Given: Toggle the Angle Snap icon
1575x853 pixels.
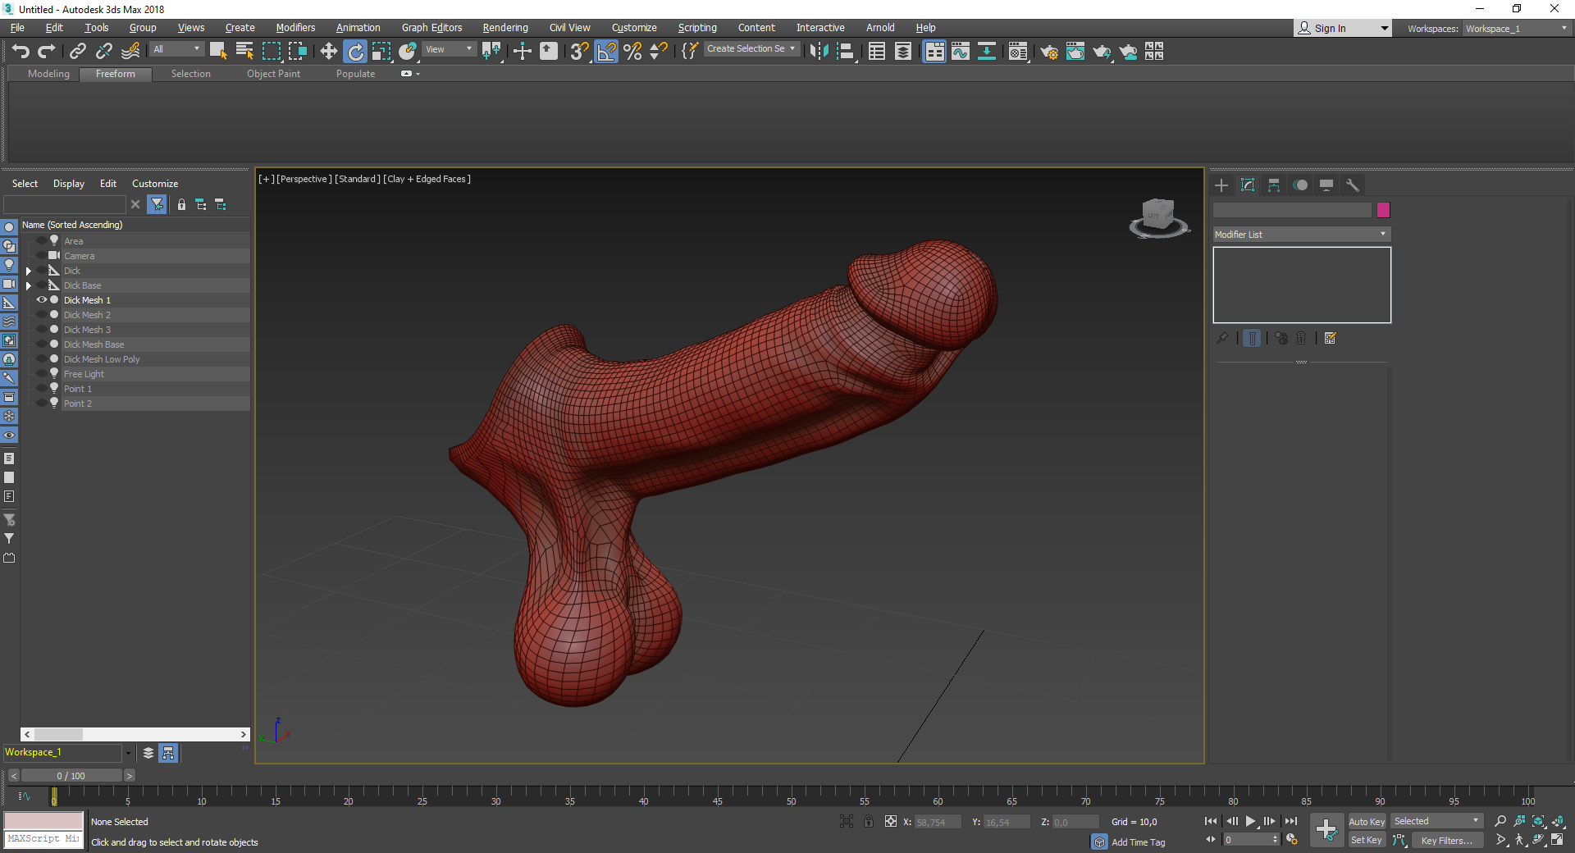Looking at the screenshot, I should pos(606,52).
